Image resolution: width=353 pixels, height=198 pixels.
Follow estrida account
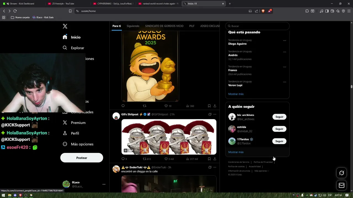click(x=279, y=129)
